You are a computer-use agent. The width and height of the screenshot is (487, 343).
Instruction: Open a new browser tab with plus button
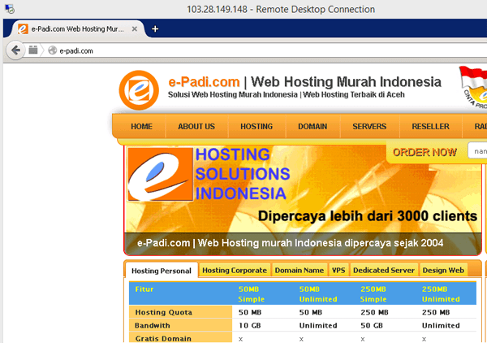(x=155, y=29)
